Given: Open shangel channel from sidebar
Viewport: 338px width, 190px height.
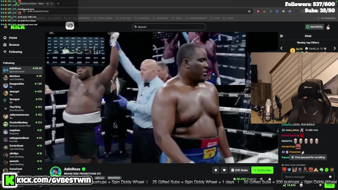Looking at the screenshot, I should point(22,93).
